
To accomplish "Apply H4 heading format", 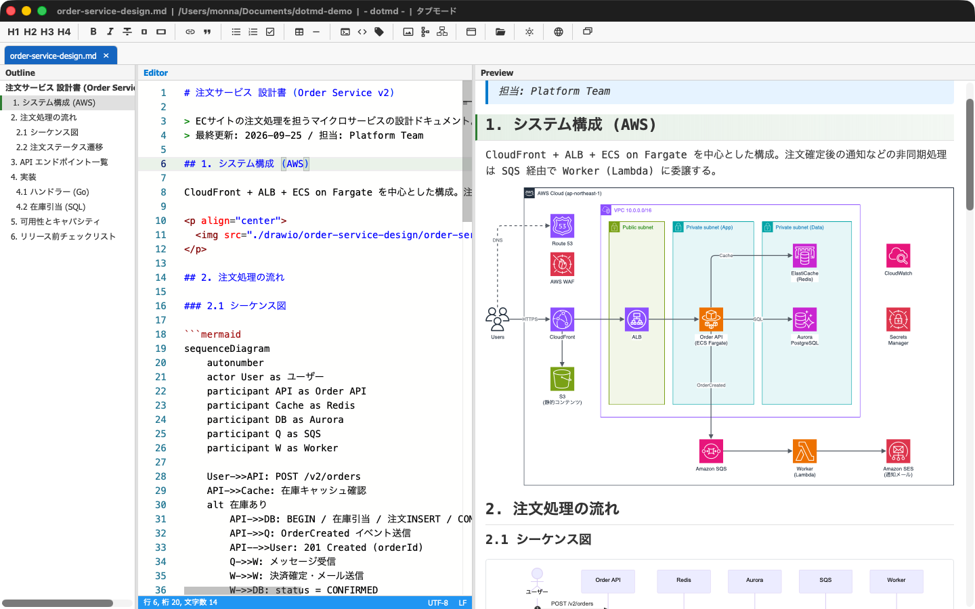I will pyautogui.click(x=64, y=32).
